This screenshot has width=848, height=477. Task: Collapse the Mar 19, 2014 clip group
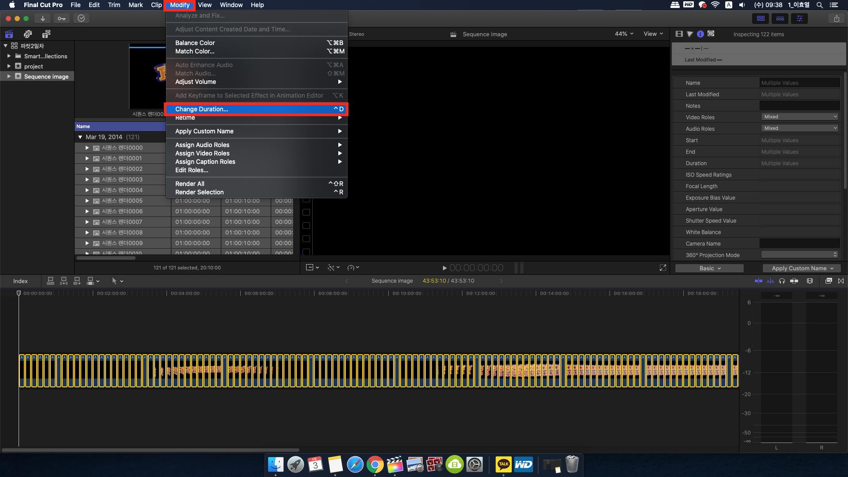pos(80,137)
